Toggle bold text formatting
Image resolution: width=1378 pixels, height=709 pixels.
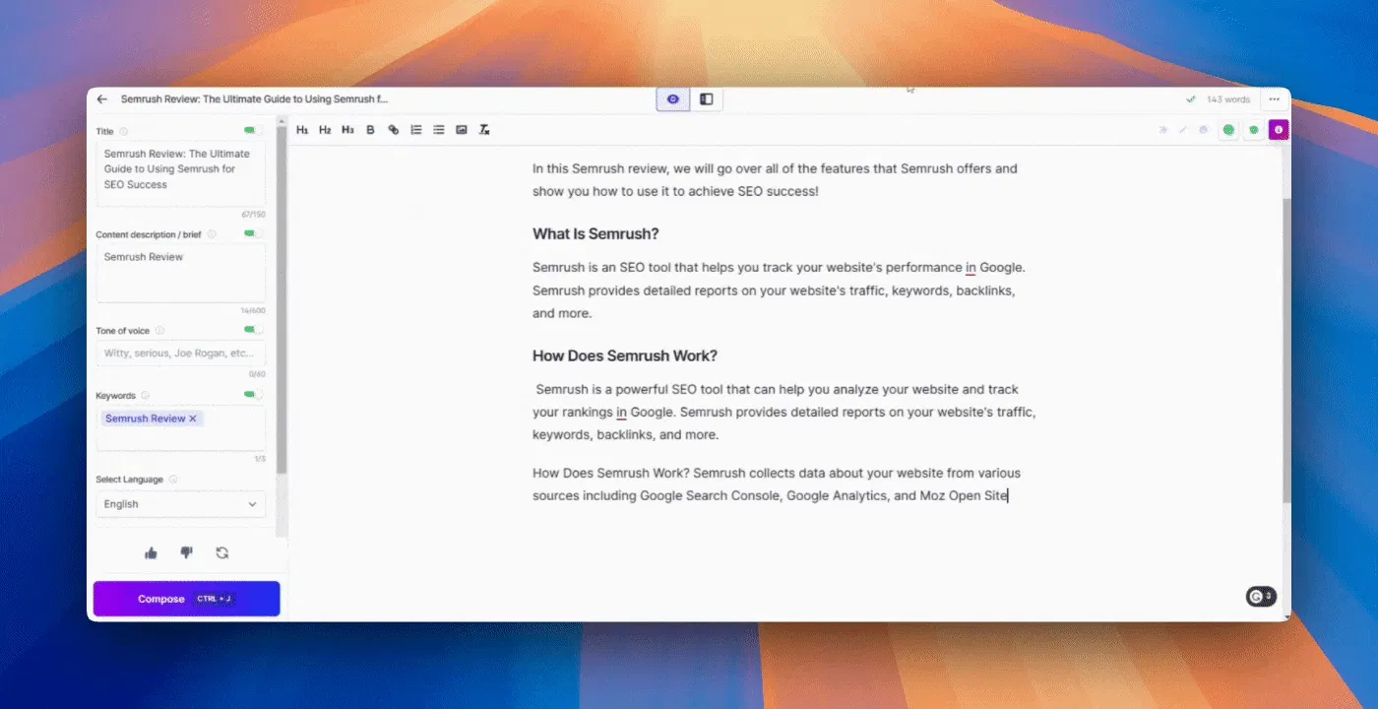tap(370, 129)
